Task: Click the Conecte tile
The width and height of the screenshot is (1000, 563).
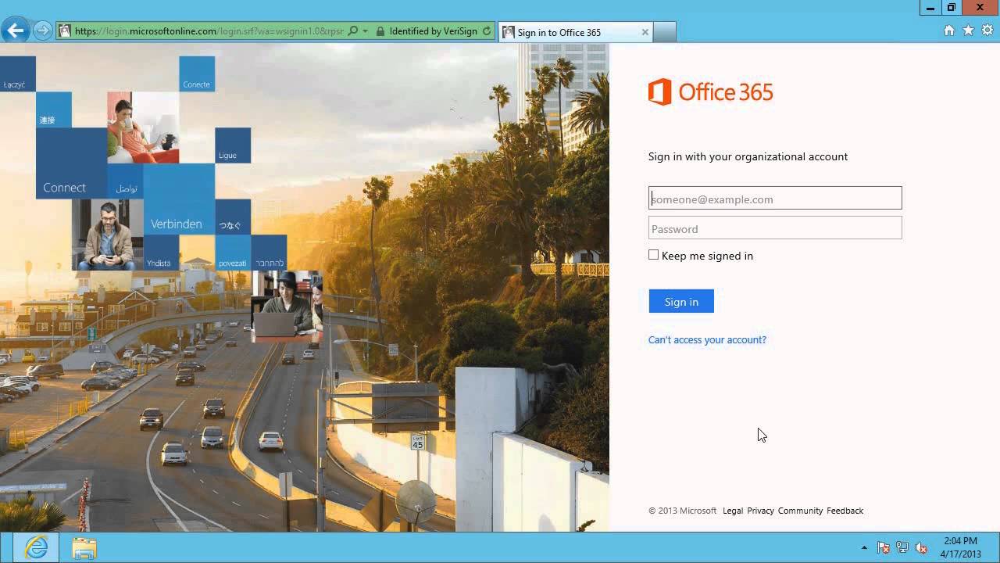Action: pos(197,74)
